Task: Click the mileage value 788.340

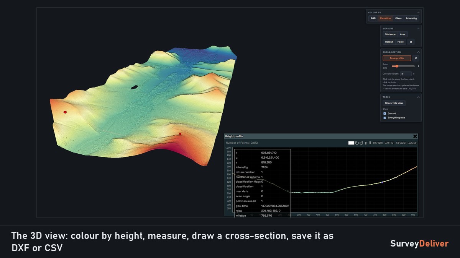Action: click(266, 216)
